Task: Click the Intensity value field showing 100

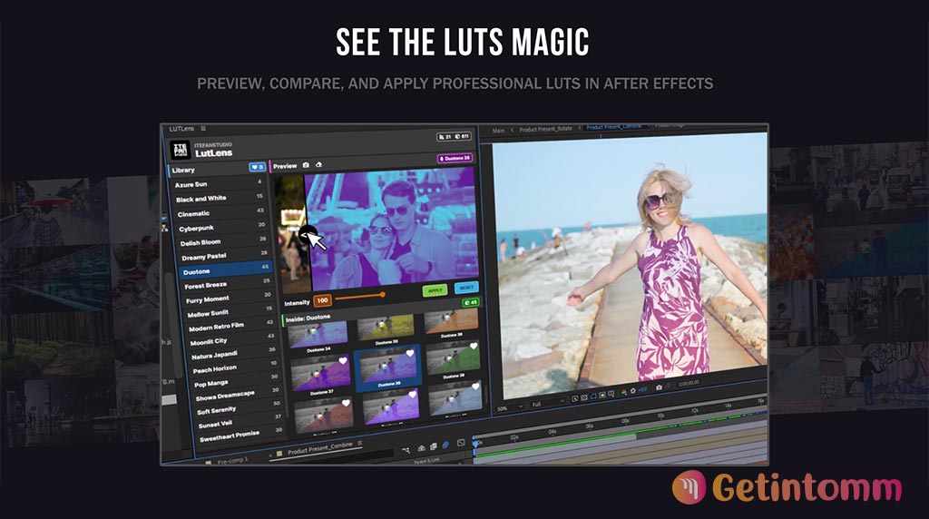Action: pos(322,300)
